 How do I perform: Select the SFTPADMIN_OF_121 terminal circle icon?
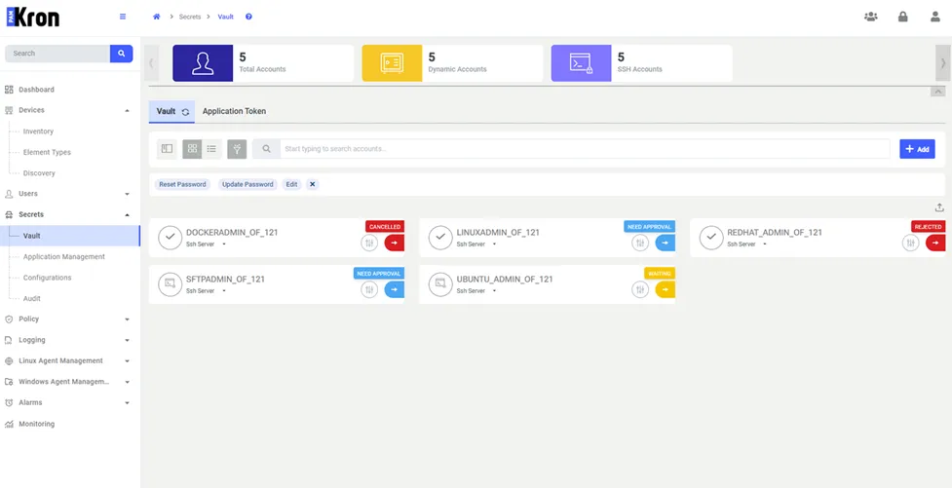pos(170,284)
